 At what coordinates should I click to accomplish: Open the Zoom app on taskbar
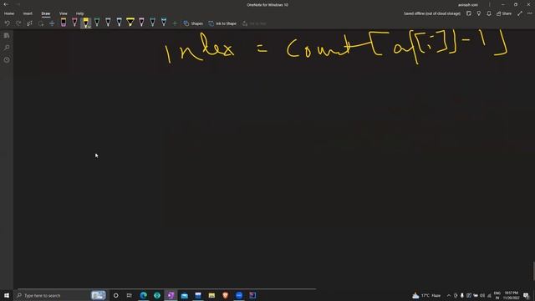tap(239, 295)
